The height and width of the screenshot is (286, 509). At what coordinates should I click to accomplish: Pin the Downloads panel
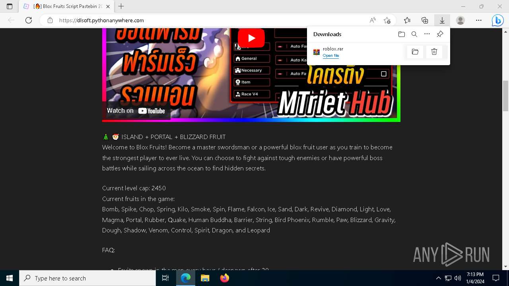[440, 34]
